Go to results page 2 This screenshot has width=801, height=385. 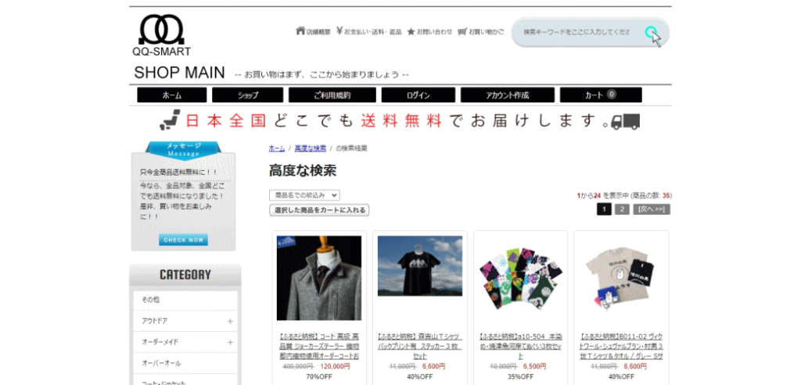622,209
